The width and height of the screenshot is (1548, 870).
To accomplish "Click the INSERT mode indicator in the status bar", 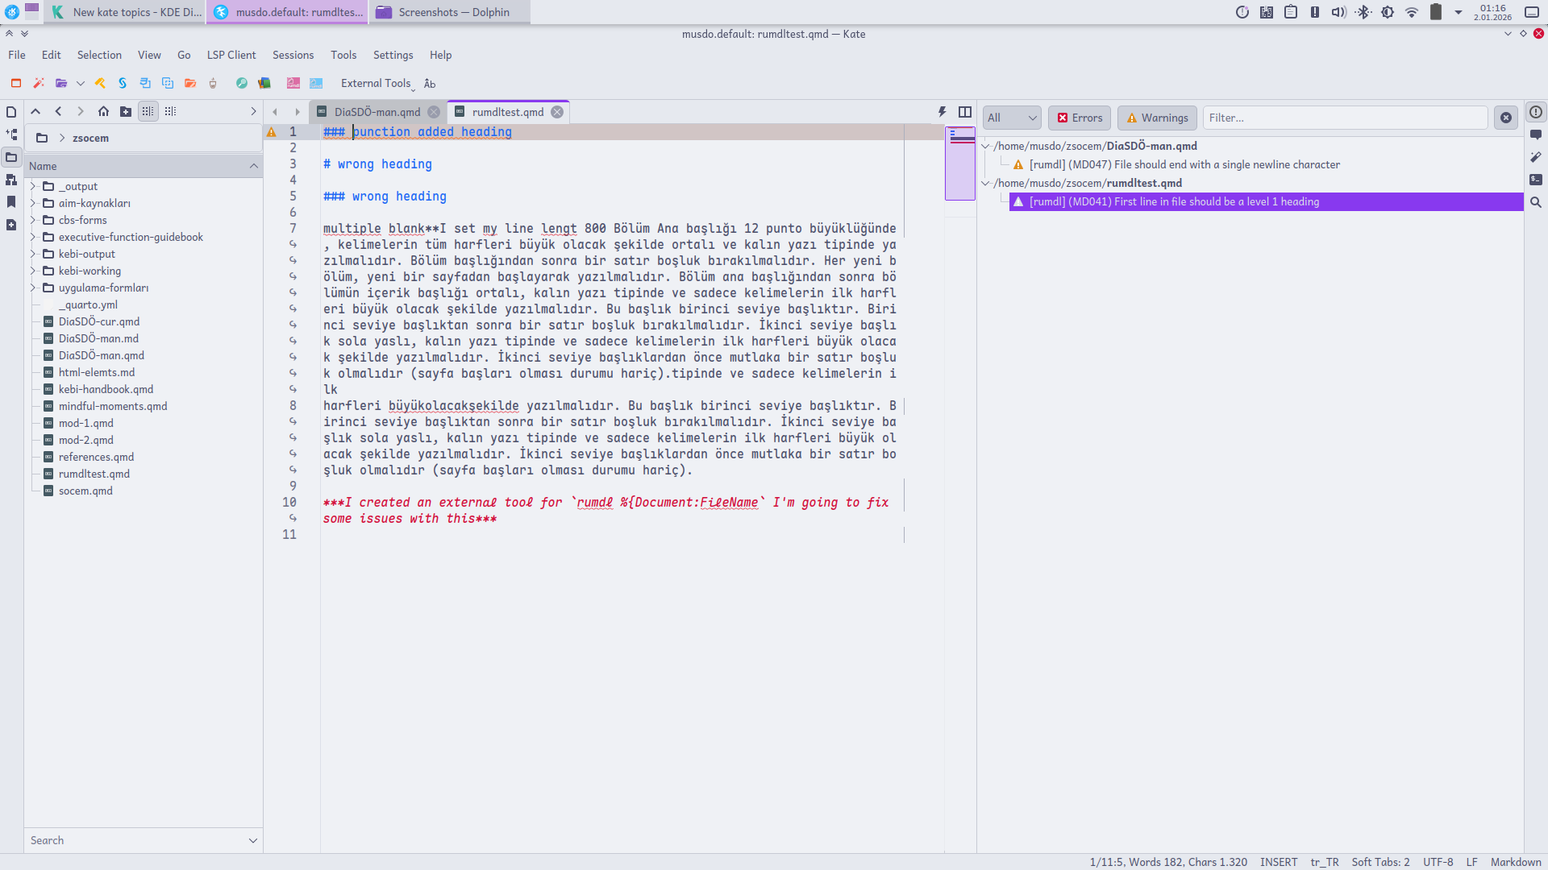I will 1279,862.
